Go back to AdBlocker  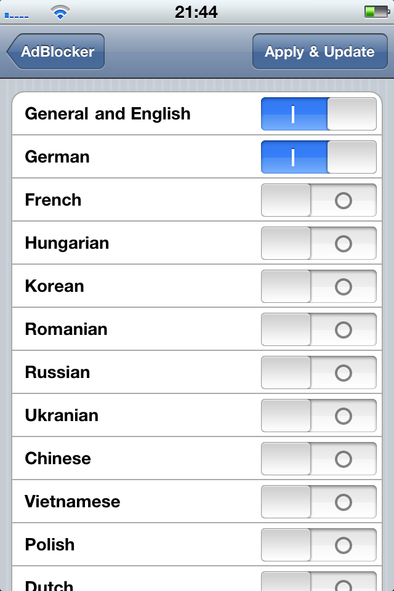[x=56, y=52]
